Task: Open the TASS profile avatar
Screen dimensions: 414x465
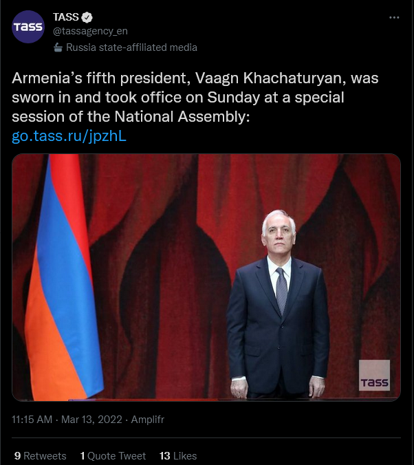Action: [28, 28]
